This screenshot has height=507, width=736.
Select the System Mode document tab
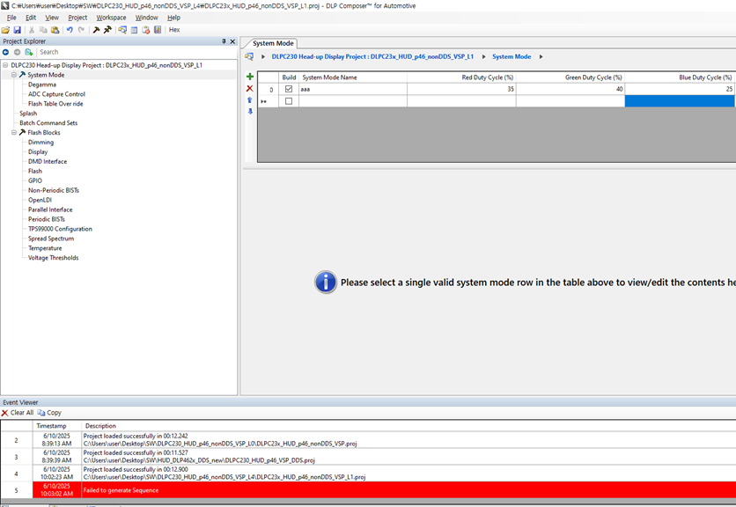273,43
